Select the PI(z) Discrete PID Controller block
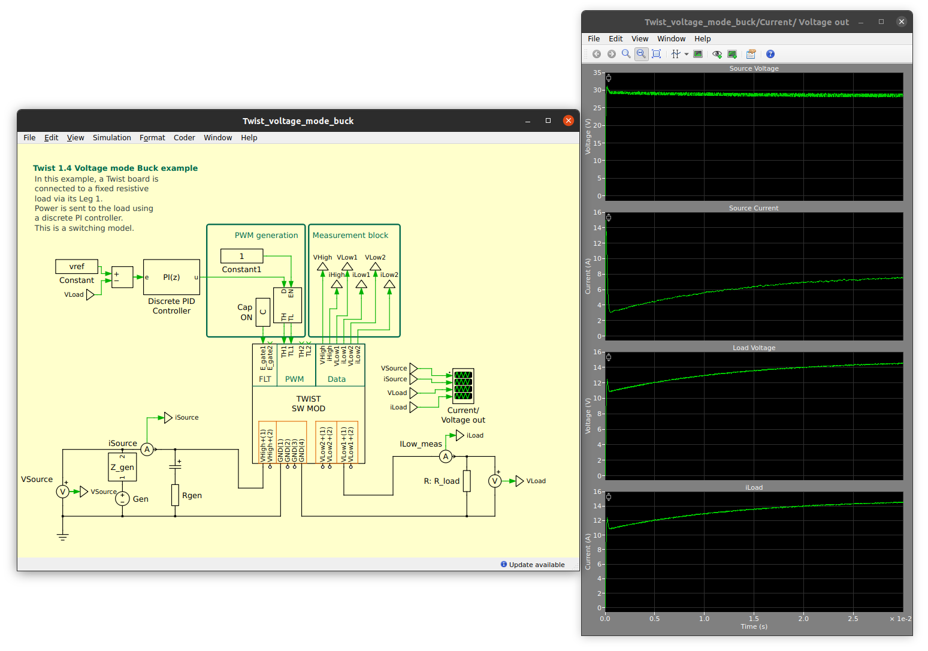Viewport: 928px width, 651px height. tap(171, 277)
